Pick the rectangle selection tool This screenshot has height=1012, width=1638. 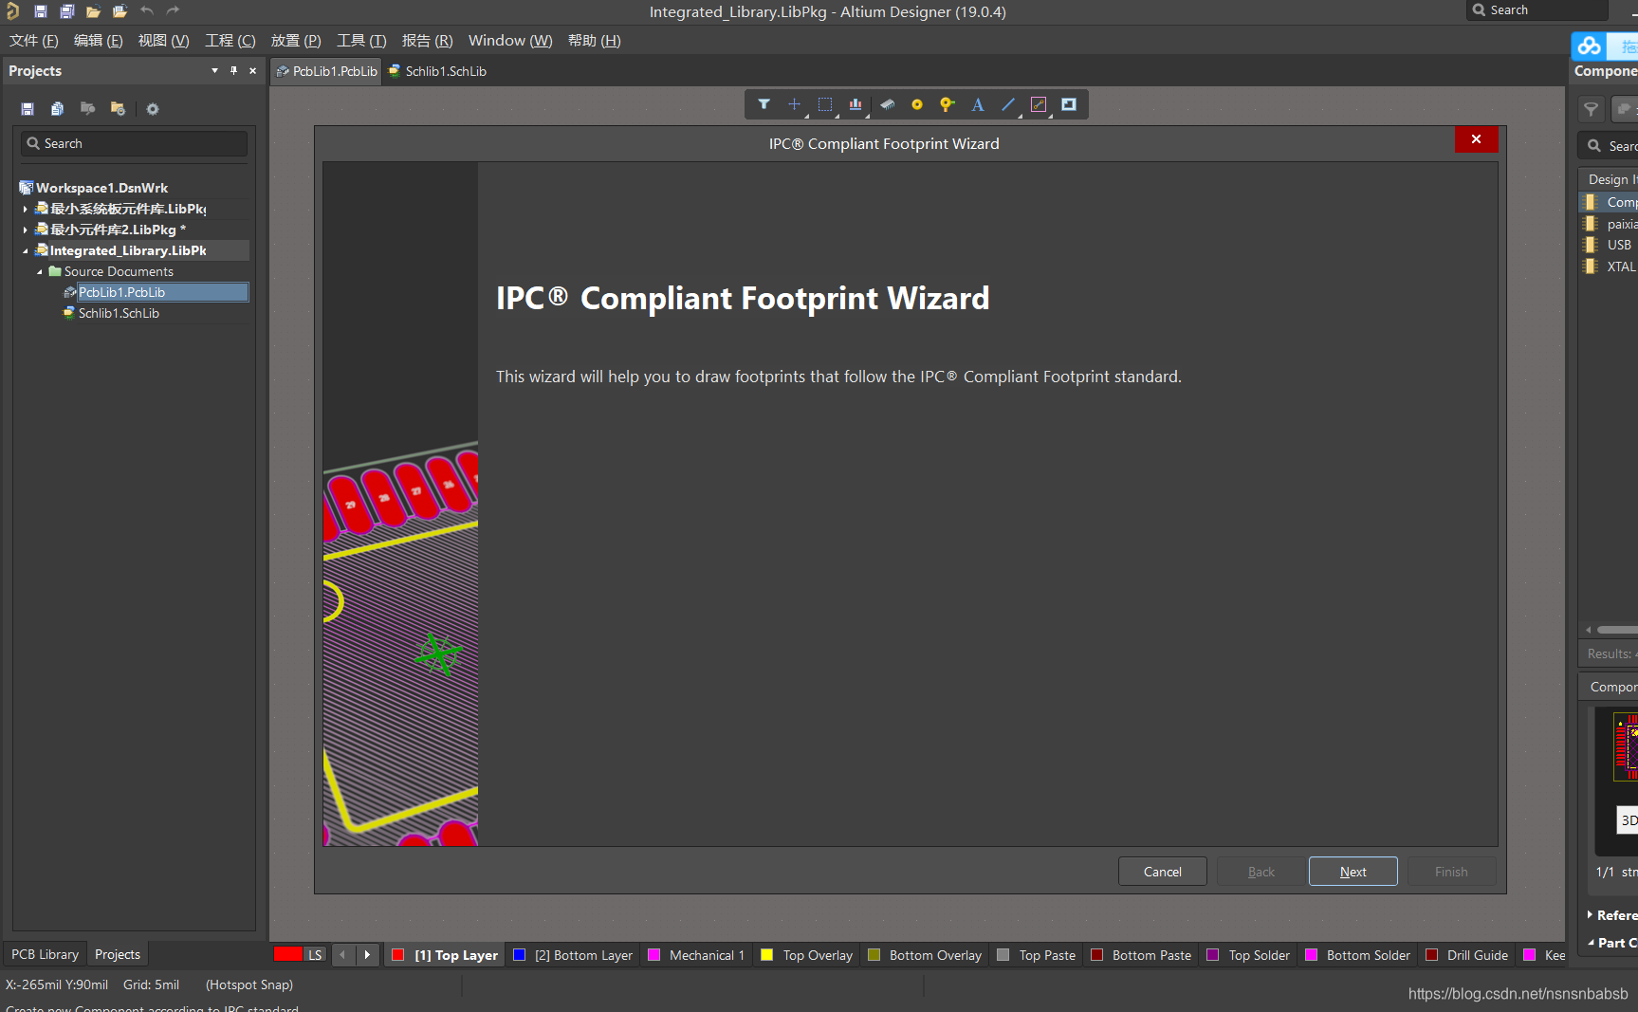click(x=825, y=104)
